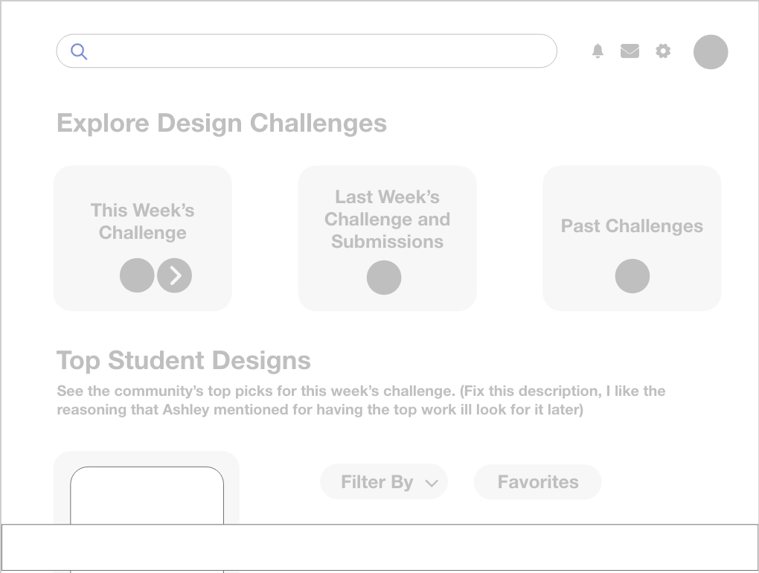Screen dimensions: 759x573
Task: Click the Favorites button
Action: click(x=538, y=481)
